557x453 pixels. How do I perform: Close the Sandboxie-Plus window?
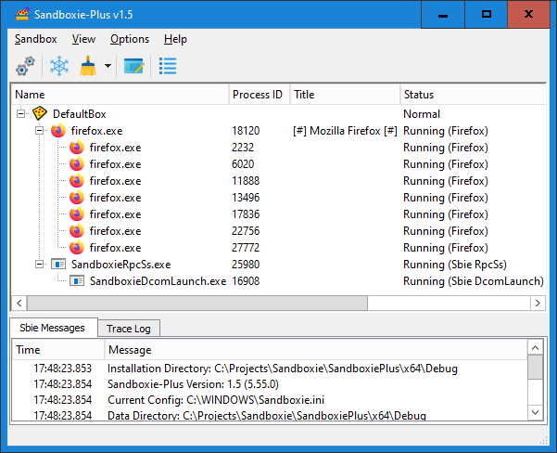pos(528,15)
